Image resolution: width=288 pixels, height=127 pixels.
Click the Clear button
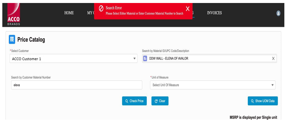point(160,101)
